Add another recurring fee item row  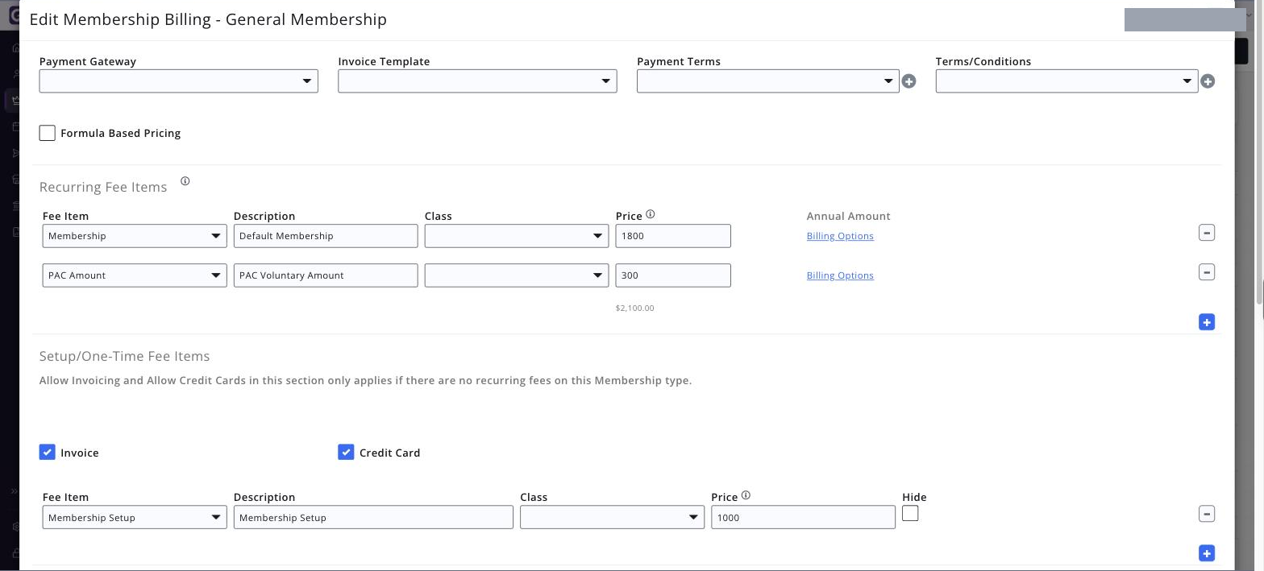click(x=1207, y=322)
